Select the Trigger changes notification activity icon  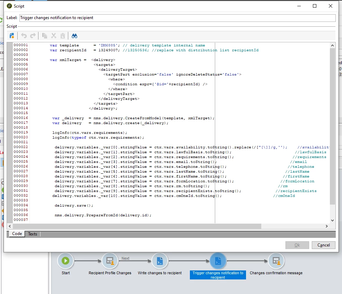click(x=218, y=261)
